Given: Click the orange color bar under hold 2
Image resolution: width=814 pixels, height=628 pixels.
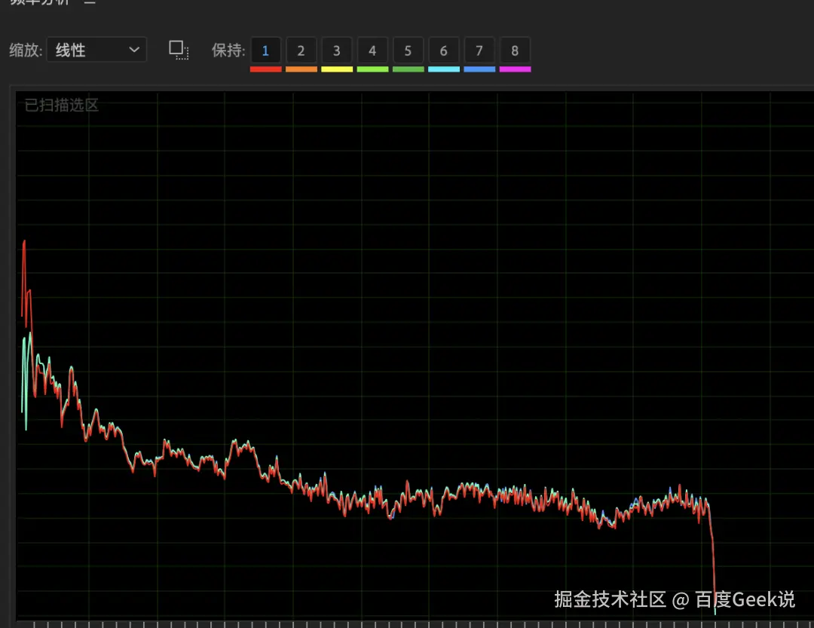Looking at the screenshot, I should 301,69.
